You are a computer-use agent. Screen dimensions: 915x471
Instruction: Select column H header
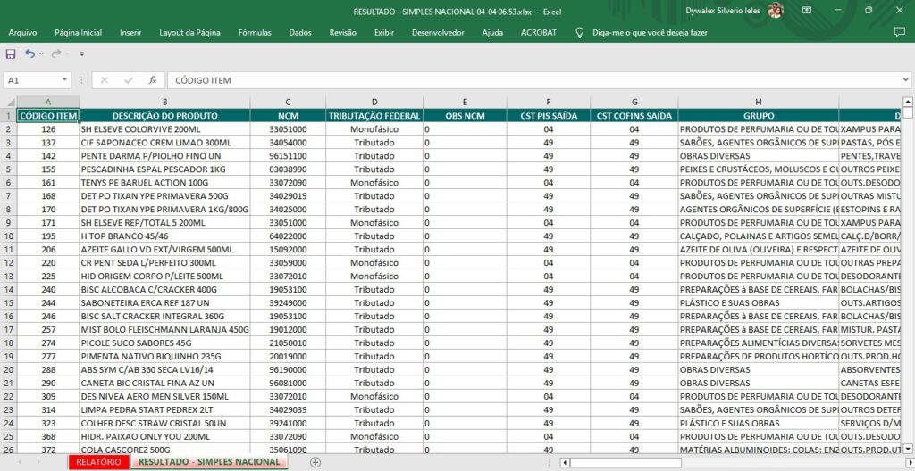click(x=758, y=102)
